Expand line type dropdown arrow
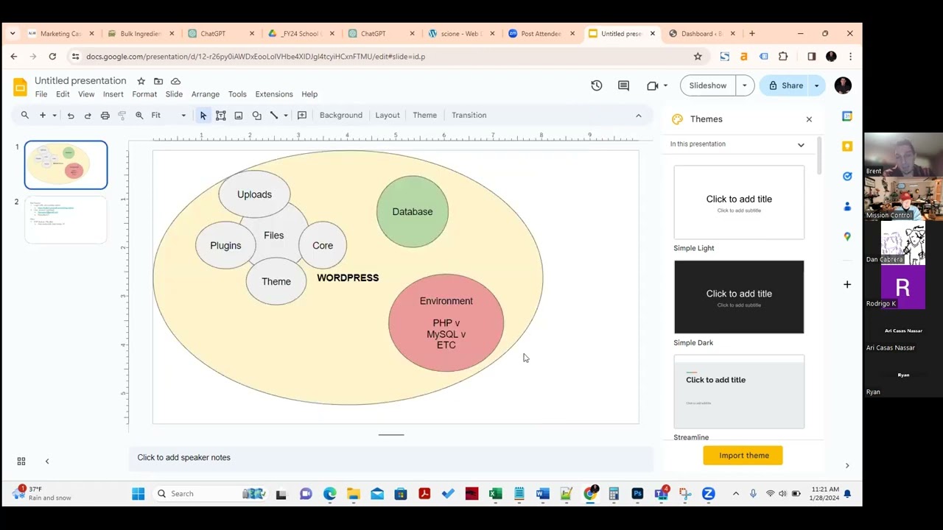This screenshot has width=943, height=530. tap(285, 115)
